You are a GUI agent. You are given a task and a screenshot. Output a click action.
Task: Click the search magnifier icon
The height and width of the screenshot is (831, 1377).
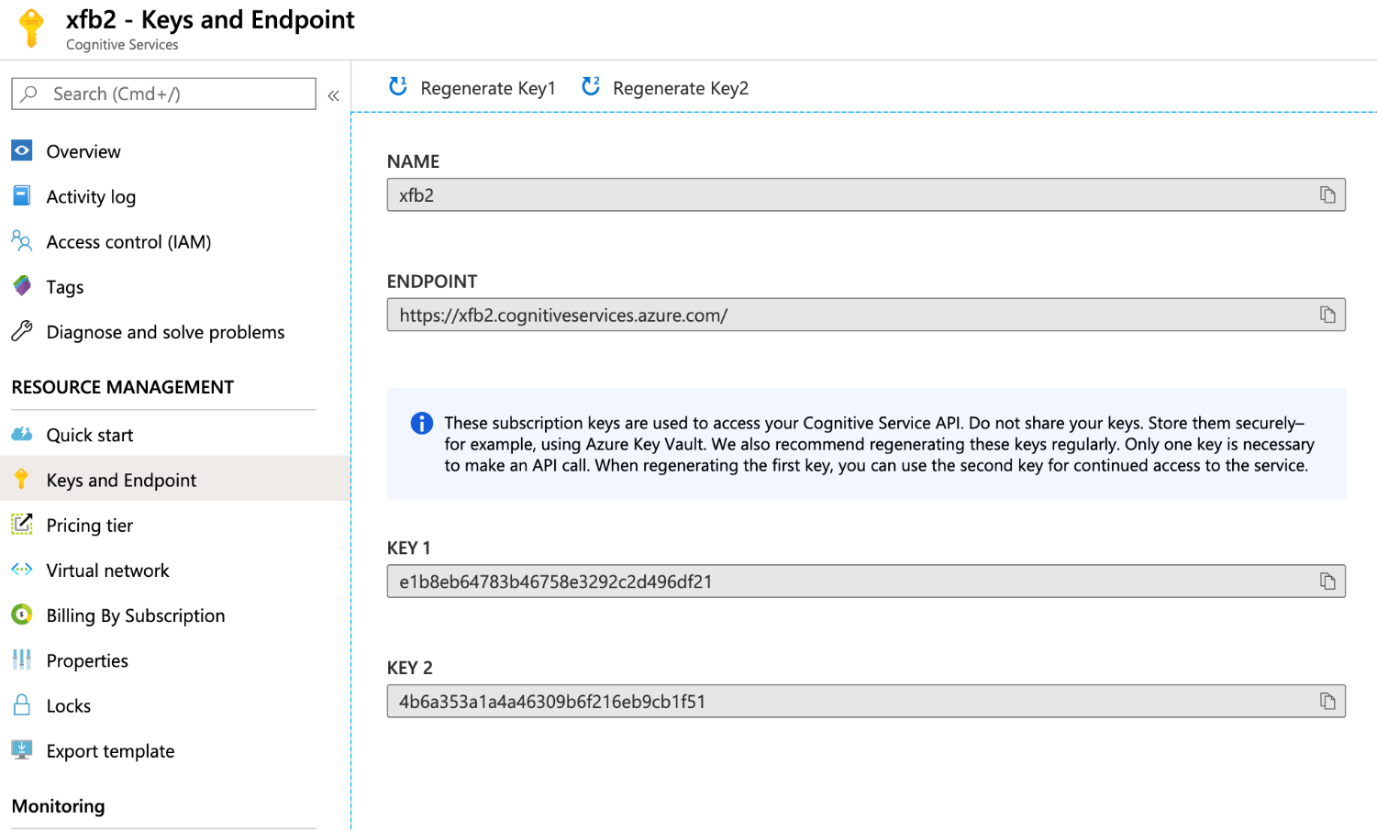coord(29,94)
